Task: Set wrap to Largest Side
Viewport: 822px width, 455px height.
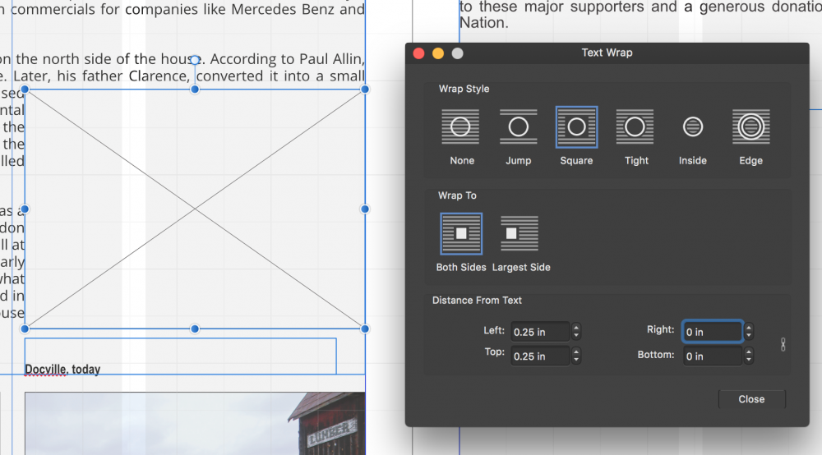Action: point(520,234)
